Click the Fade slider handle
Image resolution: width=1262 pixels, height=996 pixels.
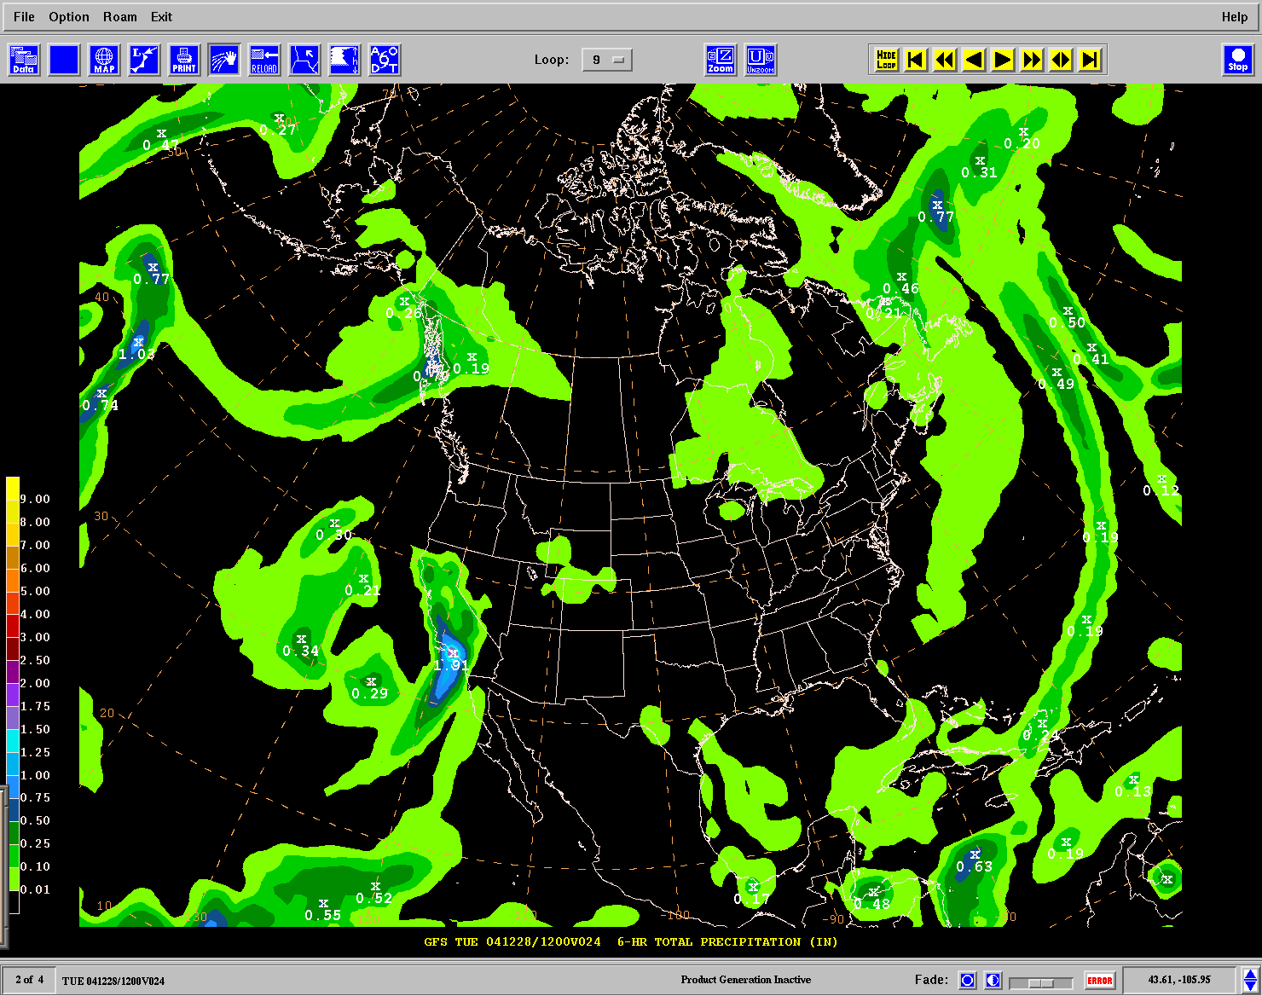(1040, 982)
